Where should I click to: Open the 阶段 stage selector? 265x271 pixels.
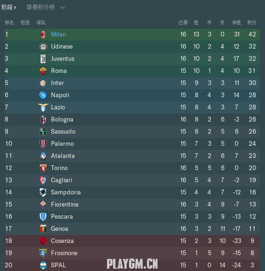[x=9, y=7]
